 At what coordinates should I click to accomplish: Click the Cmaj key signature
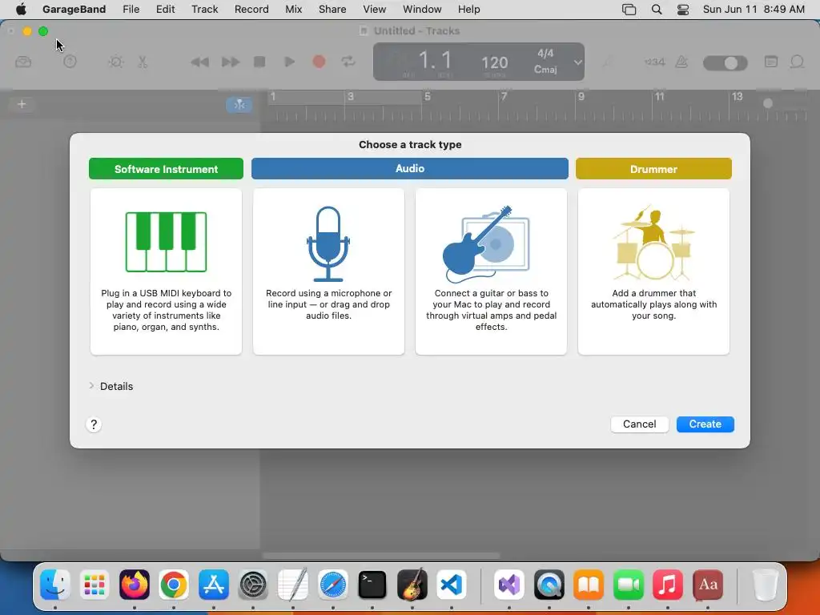[x=545, y=70]
